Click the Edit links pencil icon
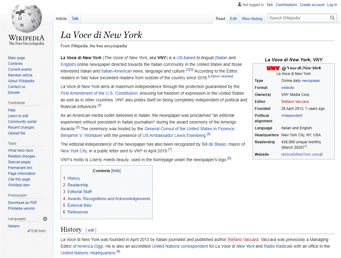This screenshot has width=341, height=258. (29, 231)
